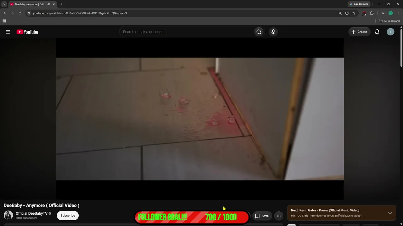Open the Chrome three-dot menu

click(x=398, y=13)
